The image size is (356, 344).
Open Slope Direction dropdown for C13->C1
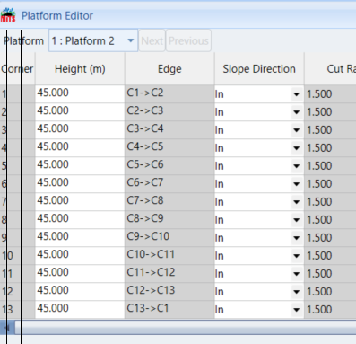pyautogui.click(x=296, y=310)
